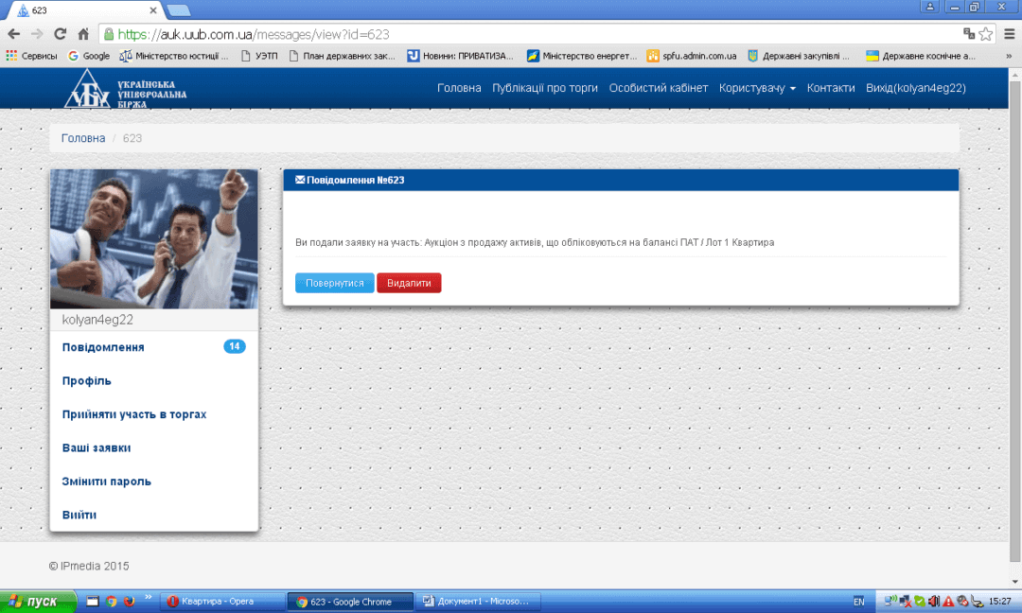This screenshot has width=1022, height=613.
Task: Bookmark this page with the star icon
Action: (986, 33)
